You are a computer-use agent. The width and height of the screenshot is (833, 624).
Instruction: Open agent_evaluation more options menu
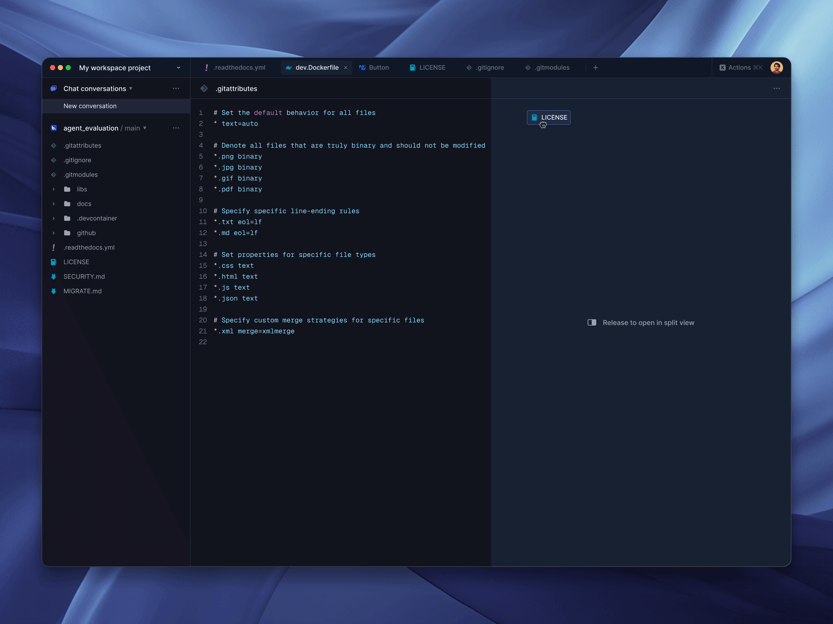click(176, 128)
